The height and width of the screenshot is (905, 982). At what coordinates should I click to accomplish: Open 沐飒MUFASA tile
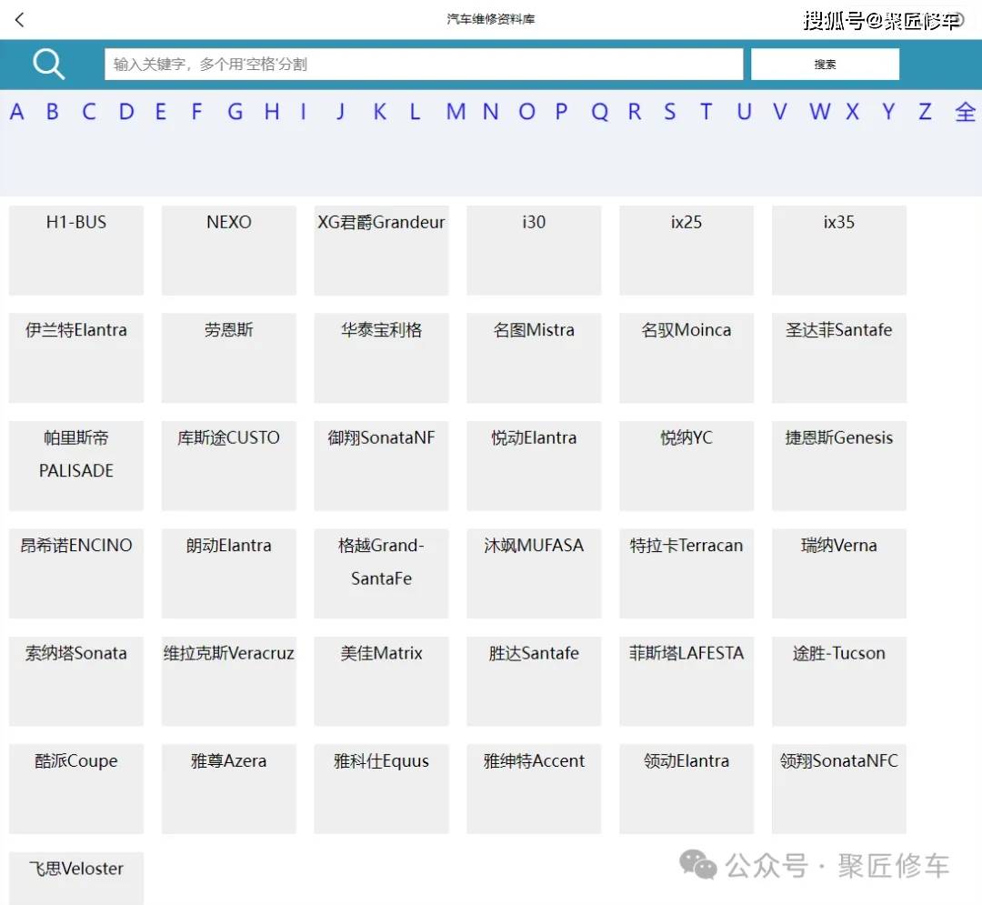point(534,574)
